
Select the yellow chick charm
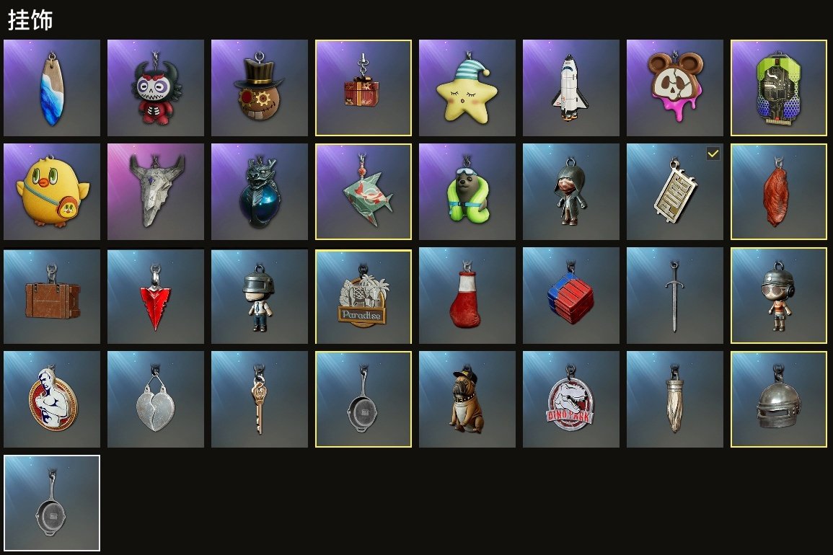(51, 192)
